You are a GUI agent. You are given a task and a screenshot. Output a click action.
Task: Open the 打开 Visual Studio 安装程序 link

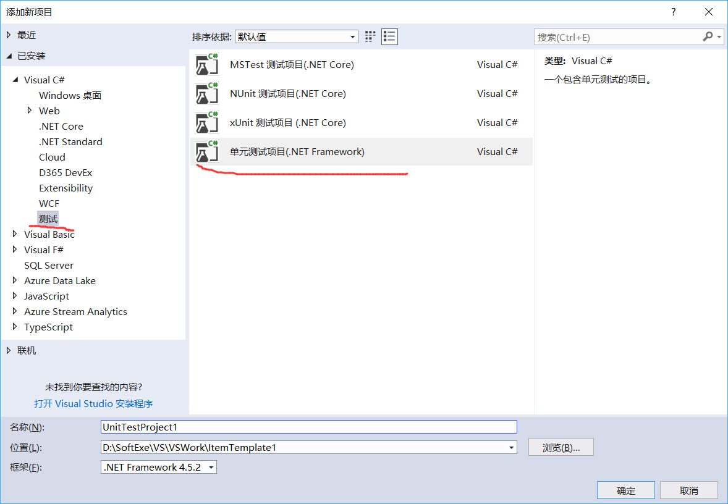[x=93, y=404]
